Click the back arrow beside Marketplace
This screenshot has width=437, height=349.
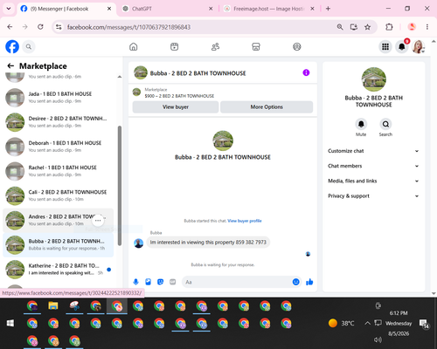tap(10, 66)
